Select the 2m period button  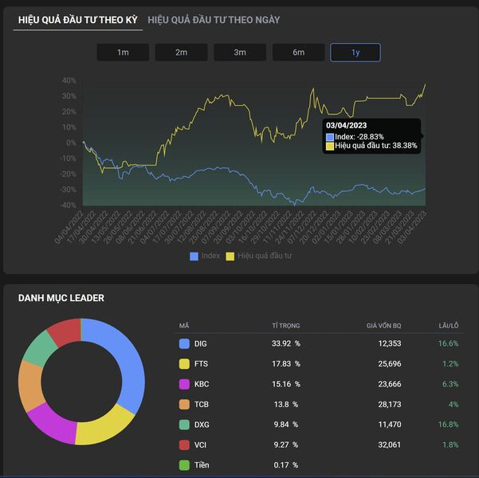181,53
